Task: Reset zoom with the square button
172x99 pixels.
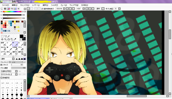Action: click(x=73, y=9)
